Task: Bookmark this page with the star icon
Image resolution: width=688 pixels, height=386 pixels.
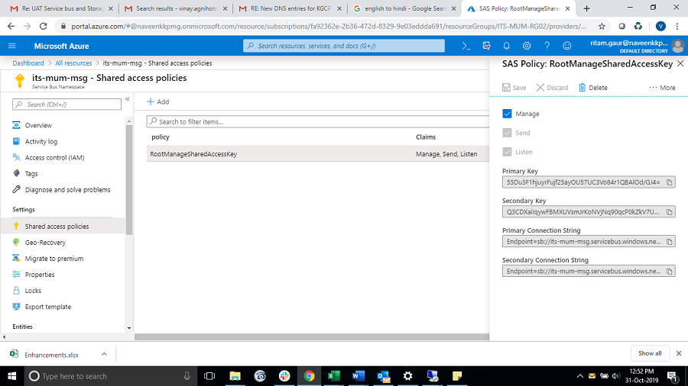Action: tap(602, 26)
